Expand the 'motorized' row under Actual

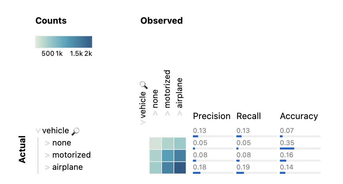47,155
